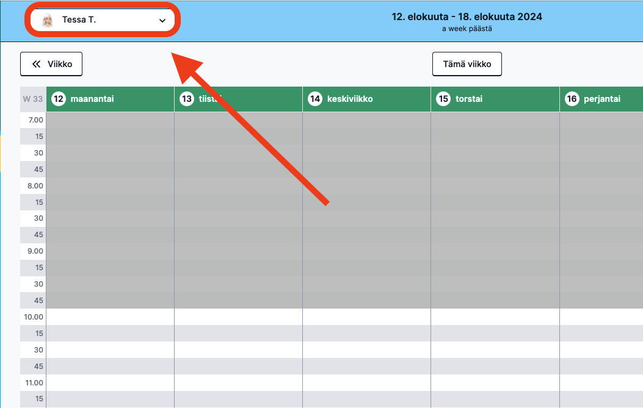Select the 13 tiistai day header
The width and height of the screenshot is (643, 408).
click(239, 99)
